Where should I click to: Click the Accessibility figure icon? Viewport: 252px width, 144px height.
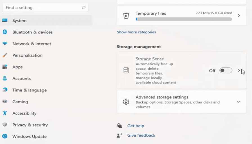5,113
